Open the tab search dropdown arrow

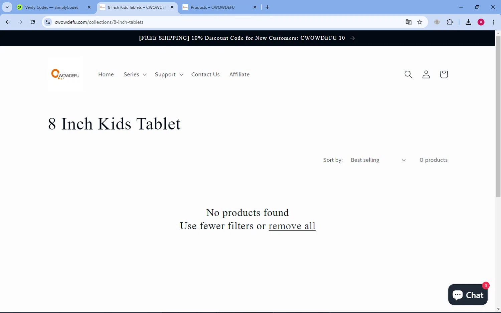click(x=7, y=7)
